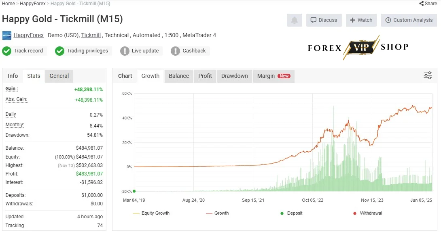The width and height of the screenshot is (441, 234).
Task: Click the Track record green checkmark icon
Action: click(x=7, y=51)
